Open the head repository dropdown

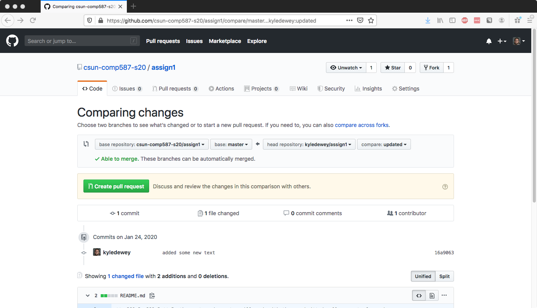tap(309, 145)
